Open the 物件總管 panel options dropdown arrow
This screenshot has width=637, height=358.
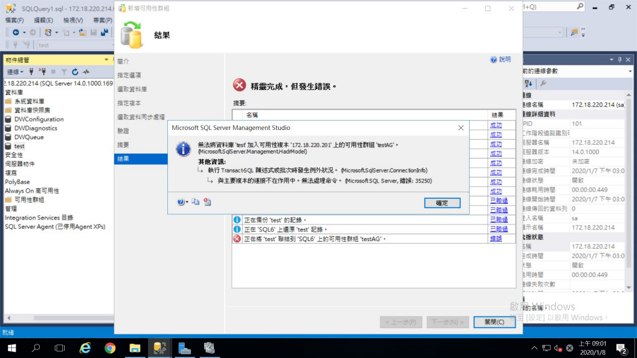click(106, 60)
